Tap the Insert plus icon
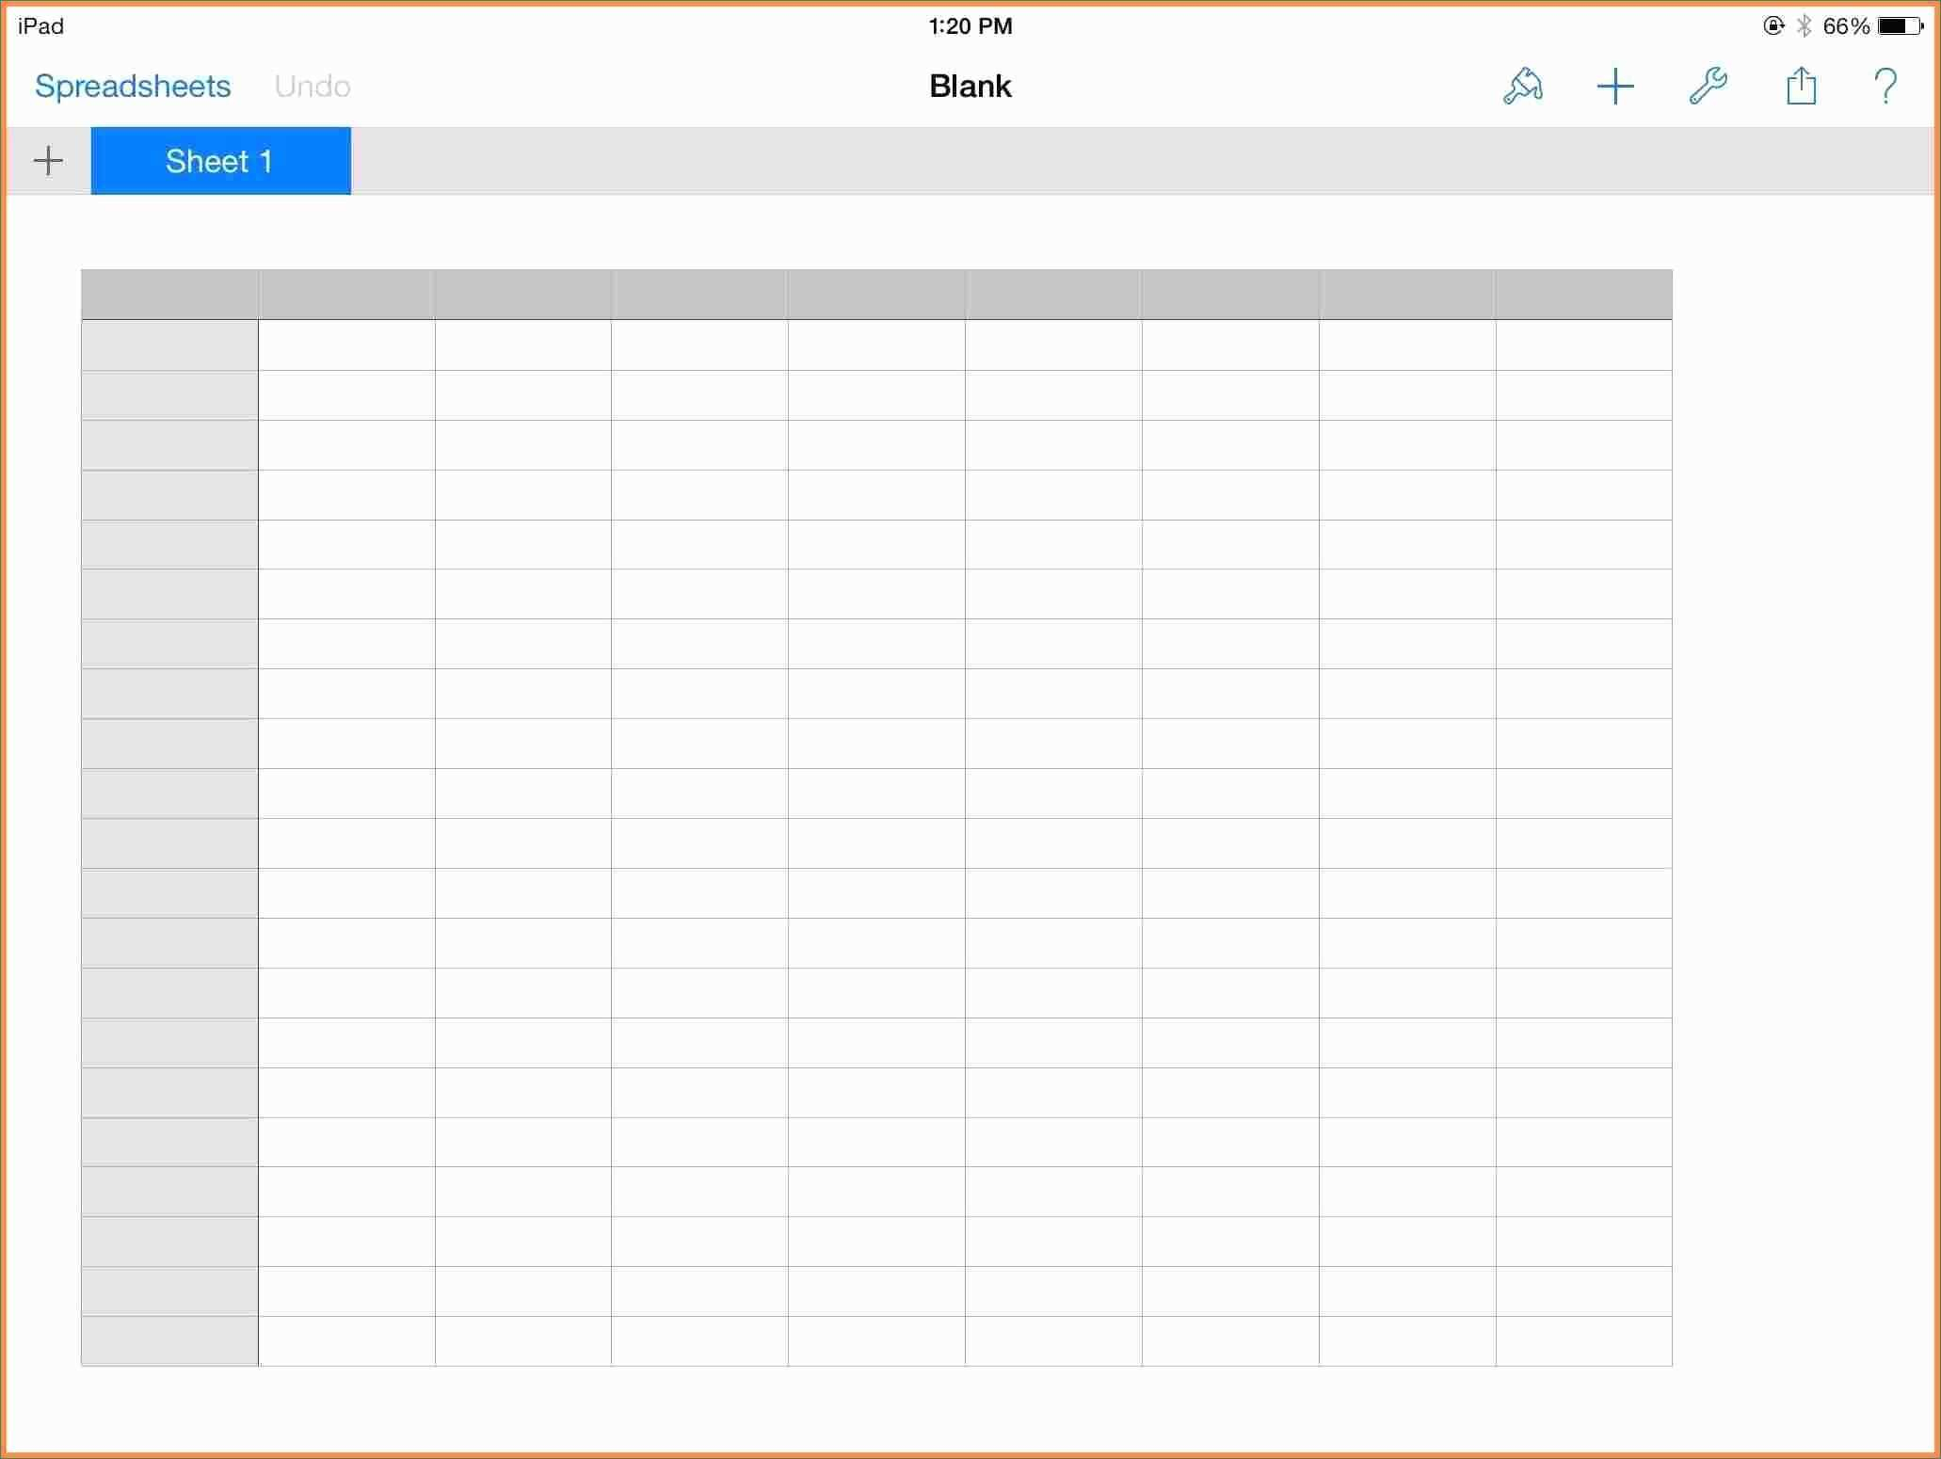Image resolution: width=1941 pixels, height=1459 pixels. click(x=1615, y=86)
